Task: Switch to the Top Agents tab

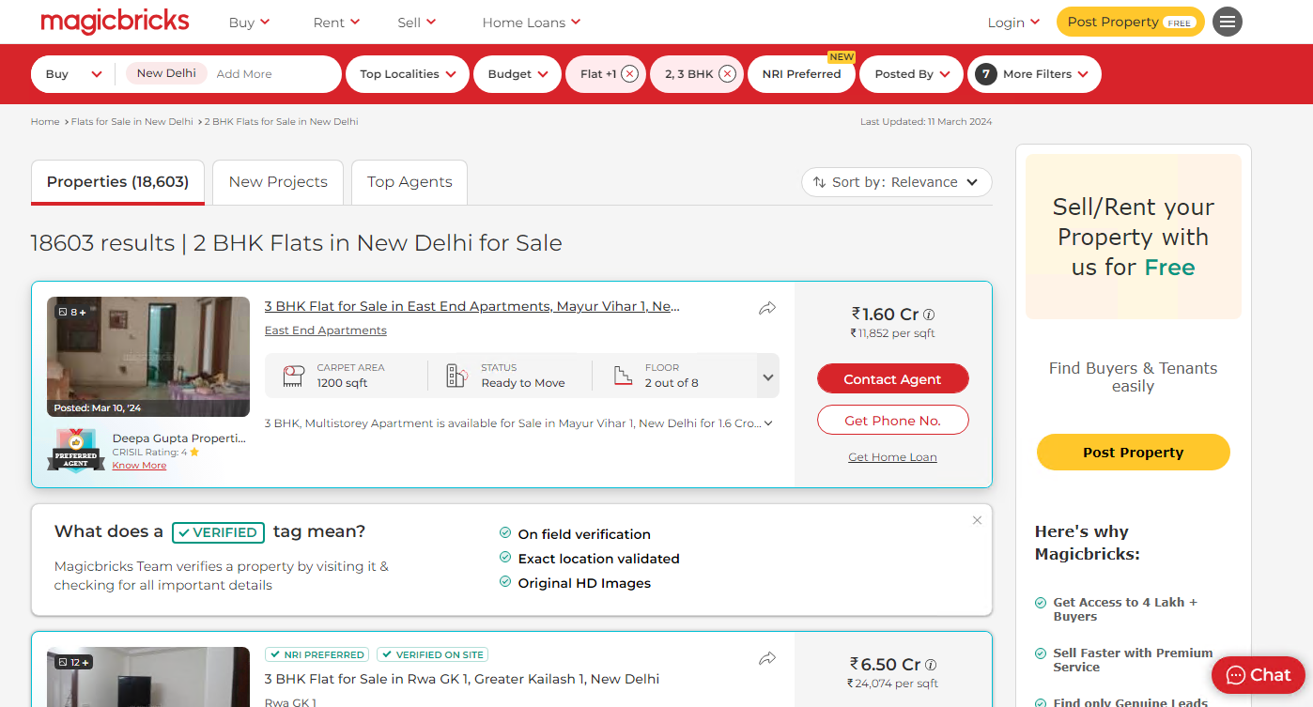Action: coord(409,182)
